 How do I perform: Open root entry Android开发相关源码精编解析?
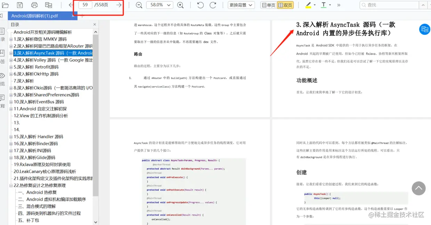43,32
